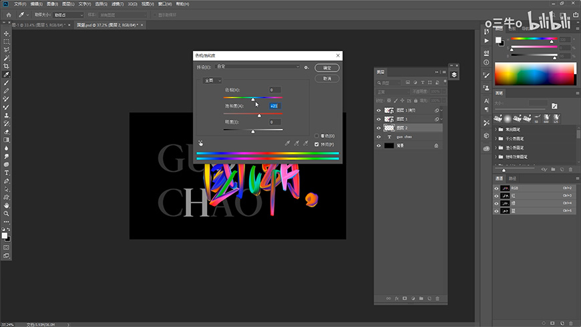Select the Move tool in the toolbar

pos(7,33)
